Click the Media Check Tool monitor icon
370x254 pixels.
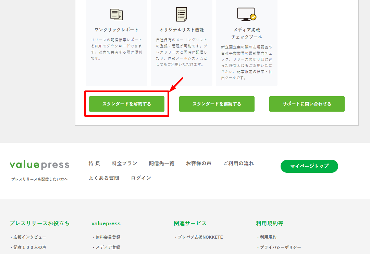click(247, 14)
